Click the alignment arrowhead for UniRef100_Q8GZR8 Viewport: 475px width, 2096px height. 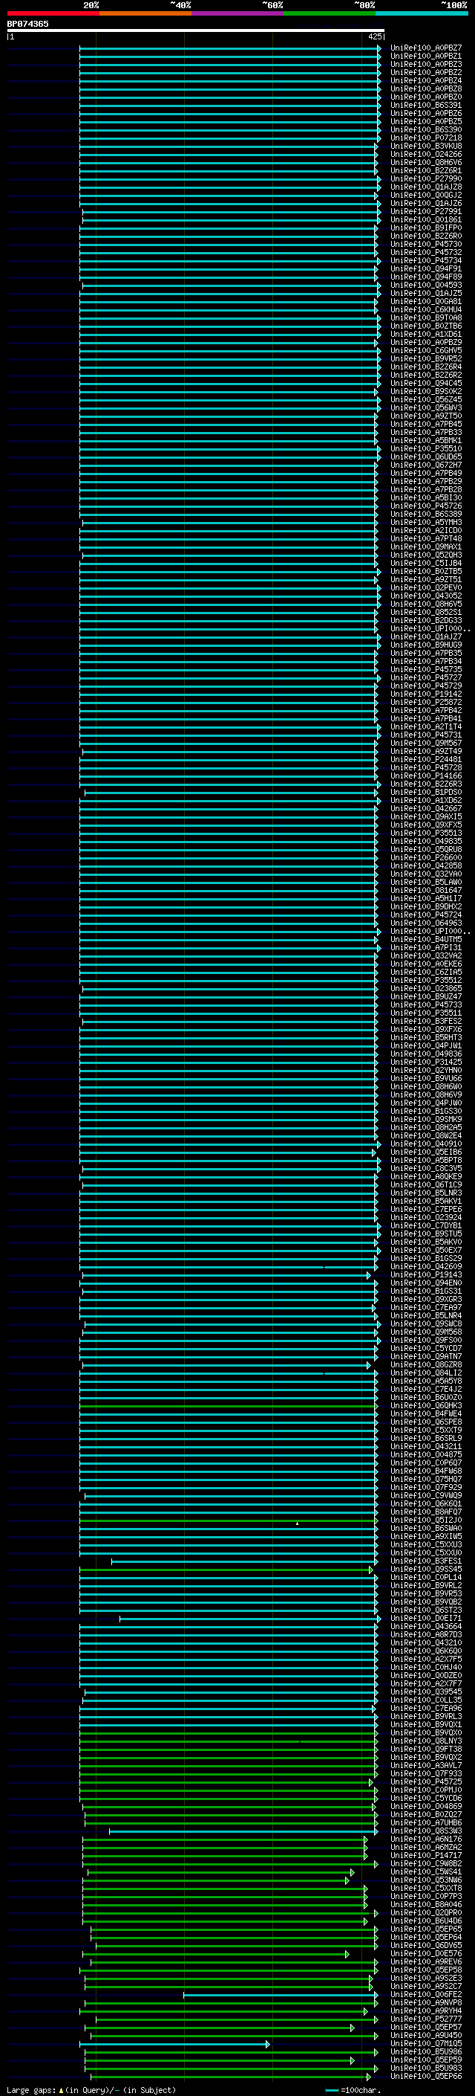[368, 1365]
